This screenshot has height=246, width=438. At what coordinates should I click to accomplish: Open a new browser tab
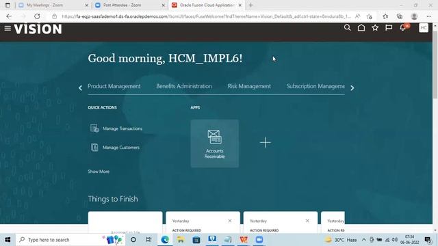(251, 5)
